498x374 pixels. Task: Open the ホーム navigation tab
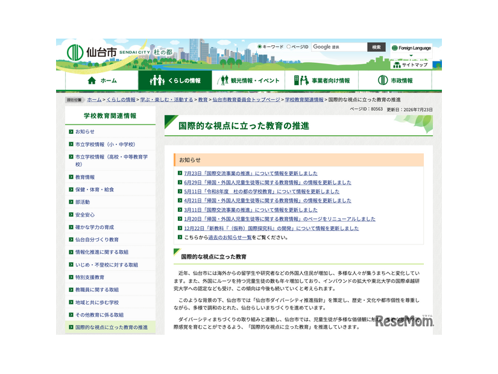point(102,81)
